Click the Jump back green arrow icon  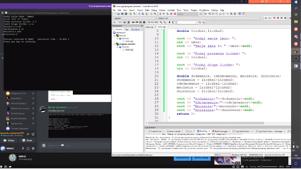[266, 18]
